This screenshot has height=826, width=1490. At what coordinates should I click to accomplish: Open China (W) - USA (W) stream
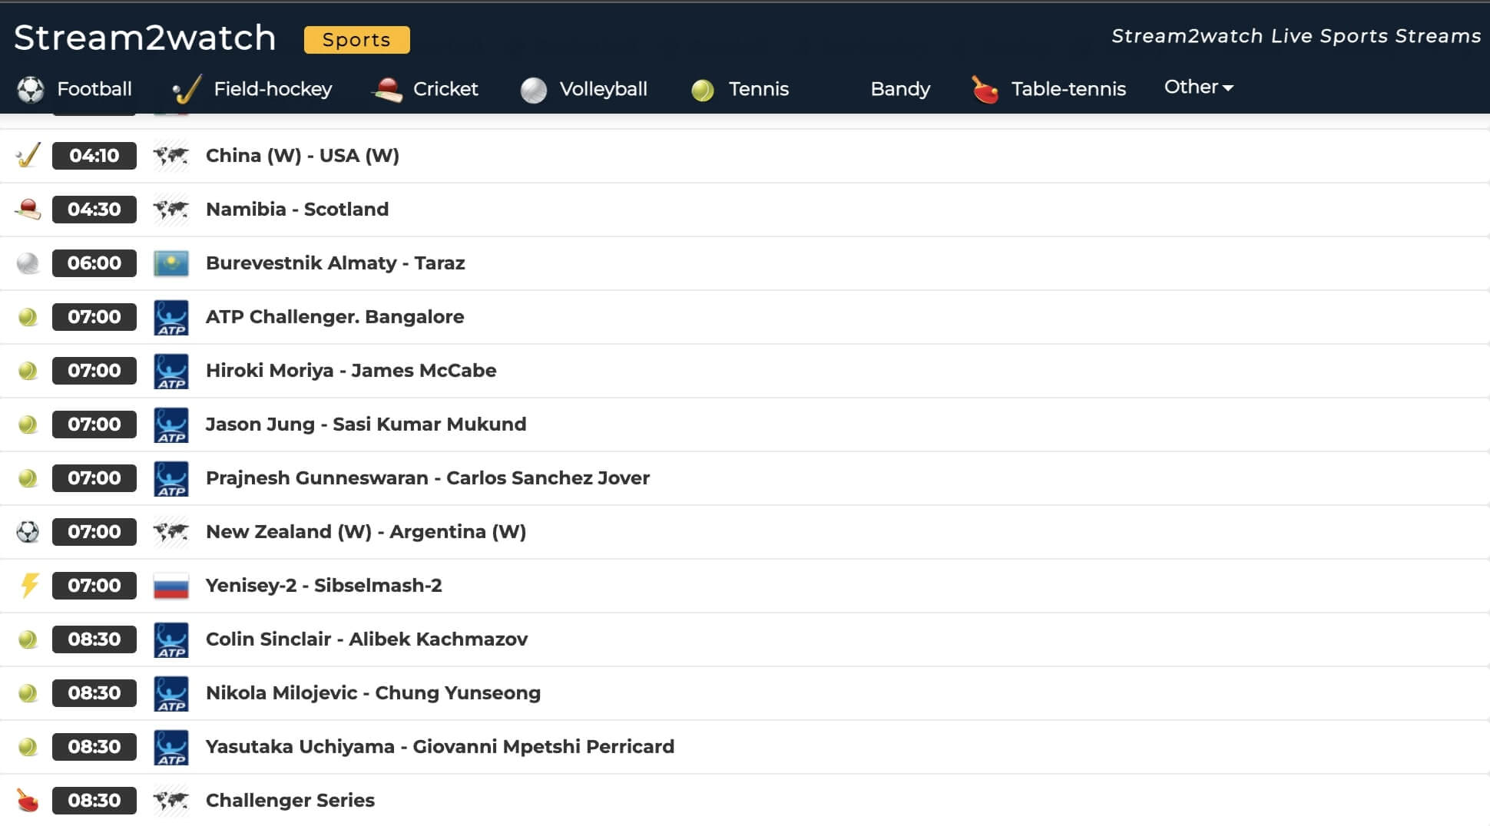pyautogui.click(x=303, y=156)
